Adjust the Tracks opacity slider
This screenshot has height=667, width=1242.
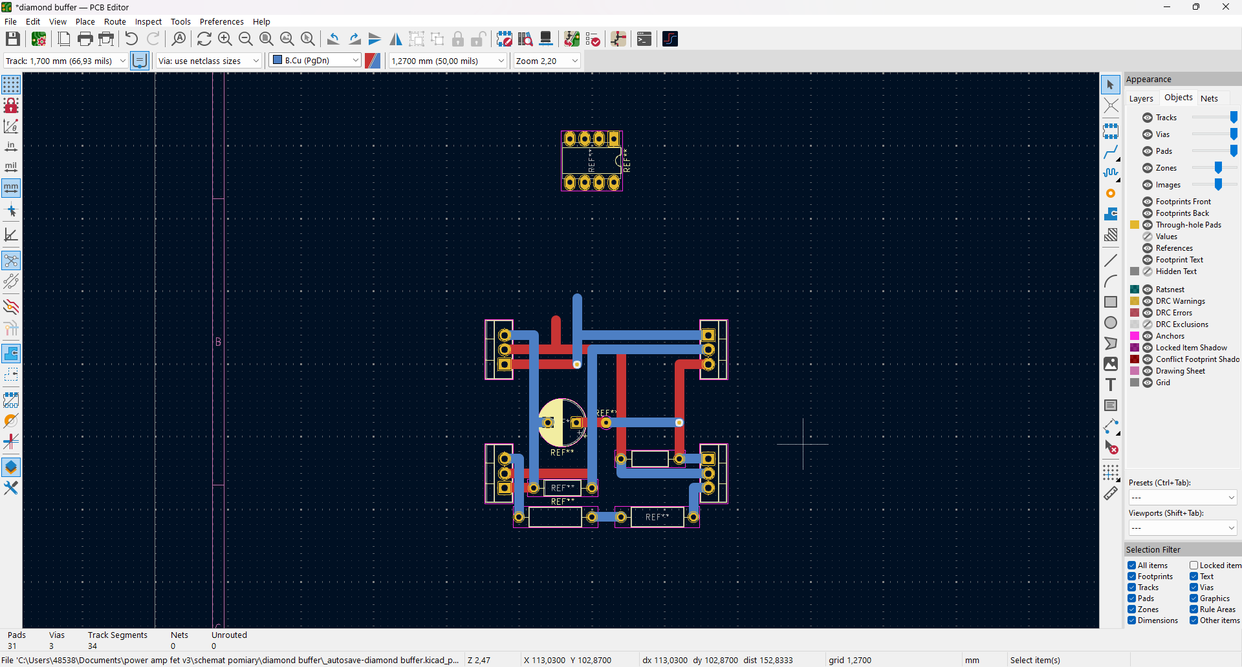(1214, 118)
